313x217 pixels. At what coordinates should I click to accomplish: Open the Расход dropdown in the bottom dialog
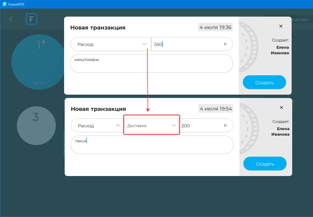[x=97, y=126]
